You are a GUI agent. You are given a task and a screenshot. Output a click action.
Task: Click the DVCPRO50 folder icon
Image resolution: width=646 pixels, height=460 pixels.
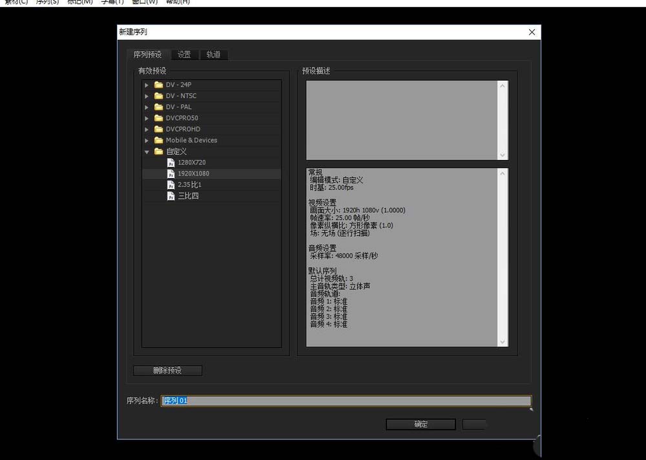[158, 117]
